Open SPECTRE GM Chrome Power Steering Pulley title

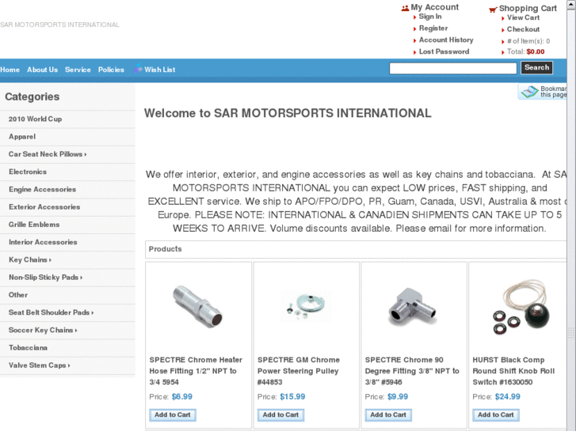click(x=298, y=371)
